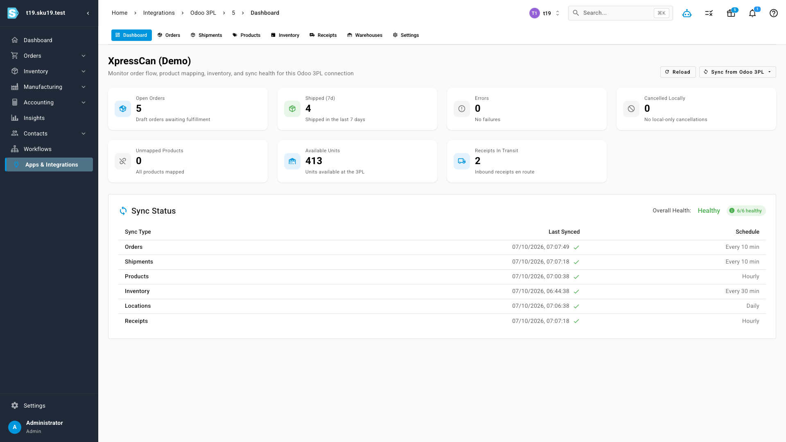Open the AI assistant robot icon

coord(687,13)
